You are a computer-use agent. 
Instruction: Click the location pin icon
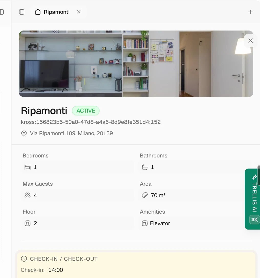(x=24, y=133)
